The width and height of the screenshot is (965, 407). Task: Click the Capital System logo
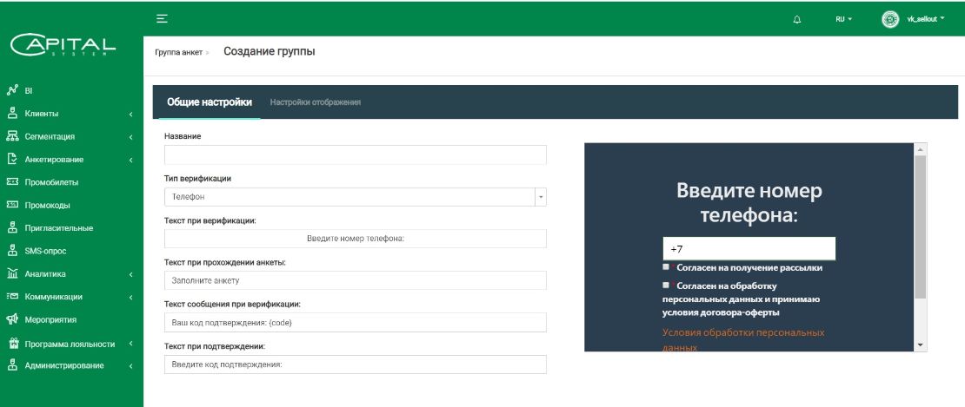tap(63, 45)
